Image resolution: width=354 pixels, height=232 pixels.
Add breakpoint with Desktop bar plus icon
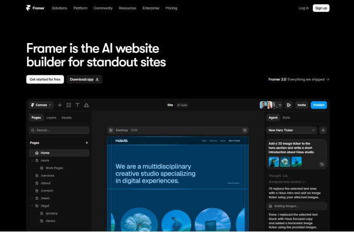(245, 130)
